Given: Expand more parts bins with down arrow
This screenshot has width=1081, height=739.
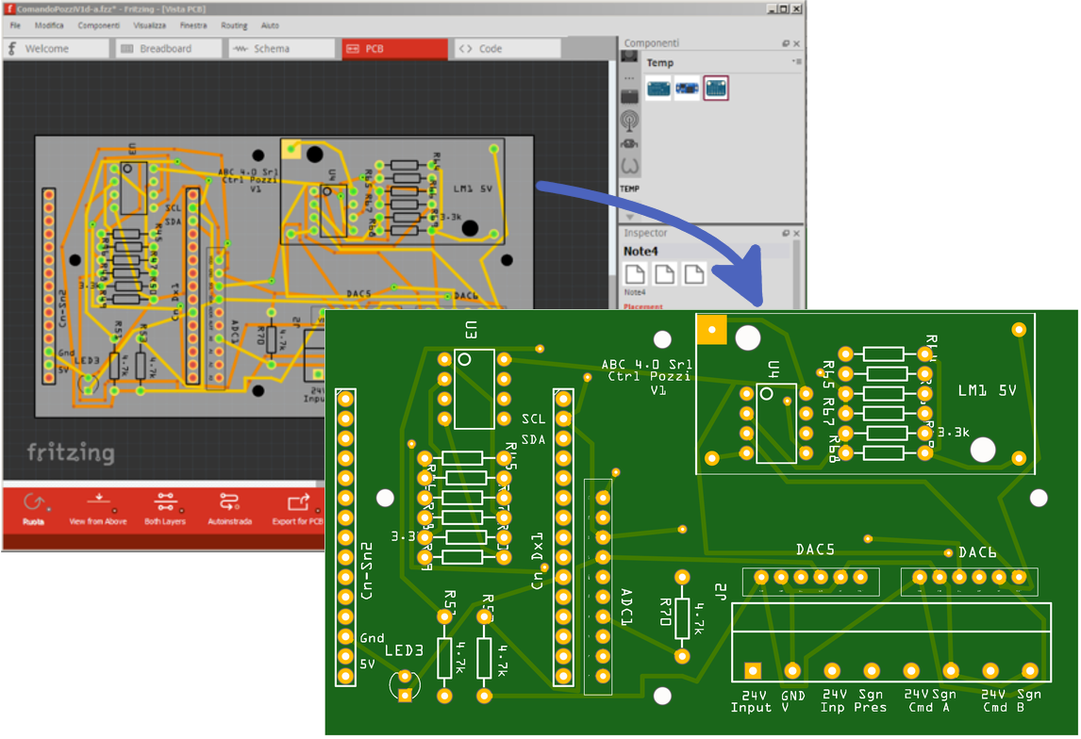Looking at the screenshot, I should click(x=629, y=216).
